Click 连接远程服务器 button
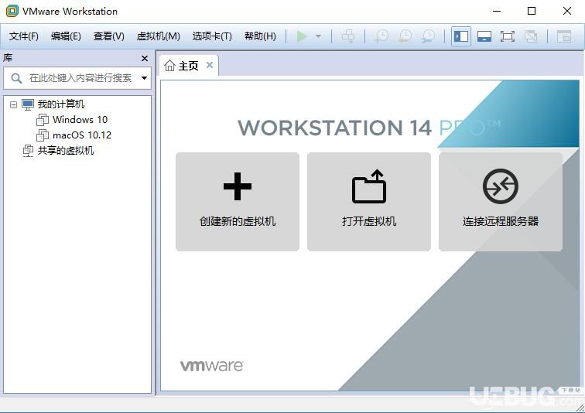 click(501, 202)
